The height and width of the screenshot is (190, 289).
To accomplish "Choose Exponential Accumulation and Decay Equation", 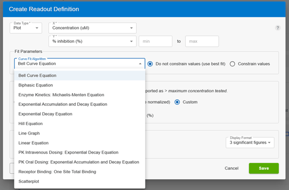I will point(79,104).
